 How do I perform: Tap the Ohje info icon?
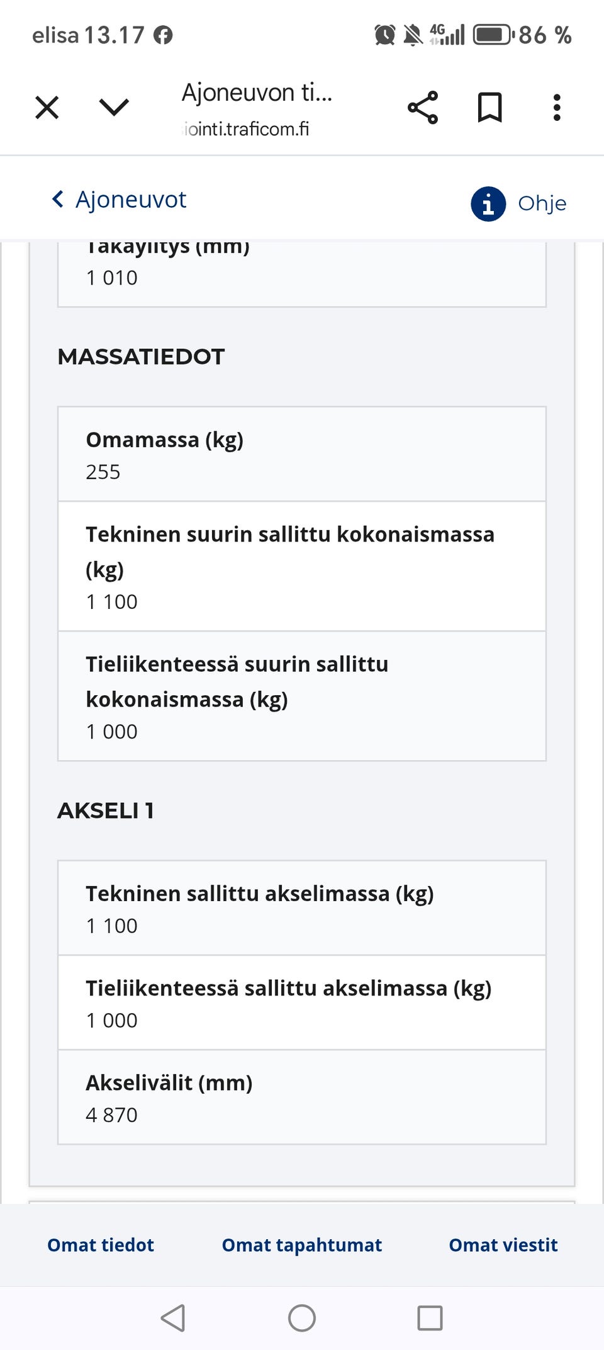click(x=488, y=203)
